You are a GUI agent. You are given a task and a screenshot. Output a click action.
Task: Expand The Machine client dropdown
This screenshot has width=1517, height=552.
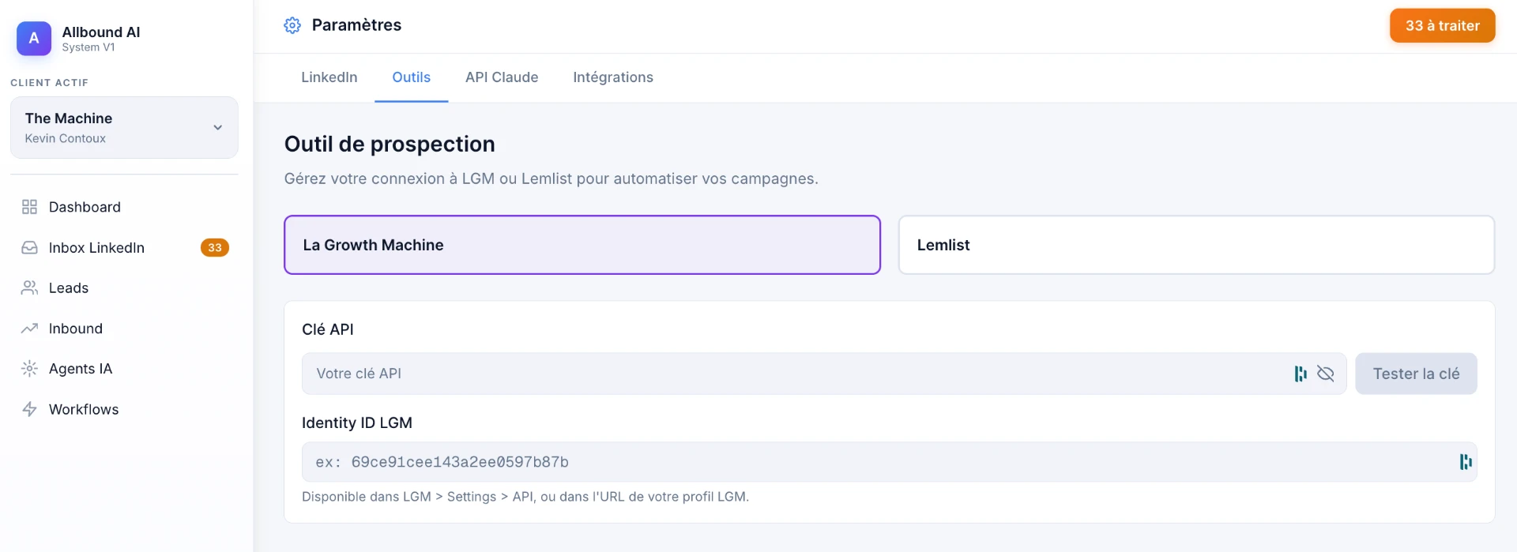coord(124,127)
